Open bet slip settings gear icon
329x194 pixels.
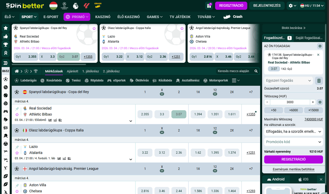tap(320, 46)
